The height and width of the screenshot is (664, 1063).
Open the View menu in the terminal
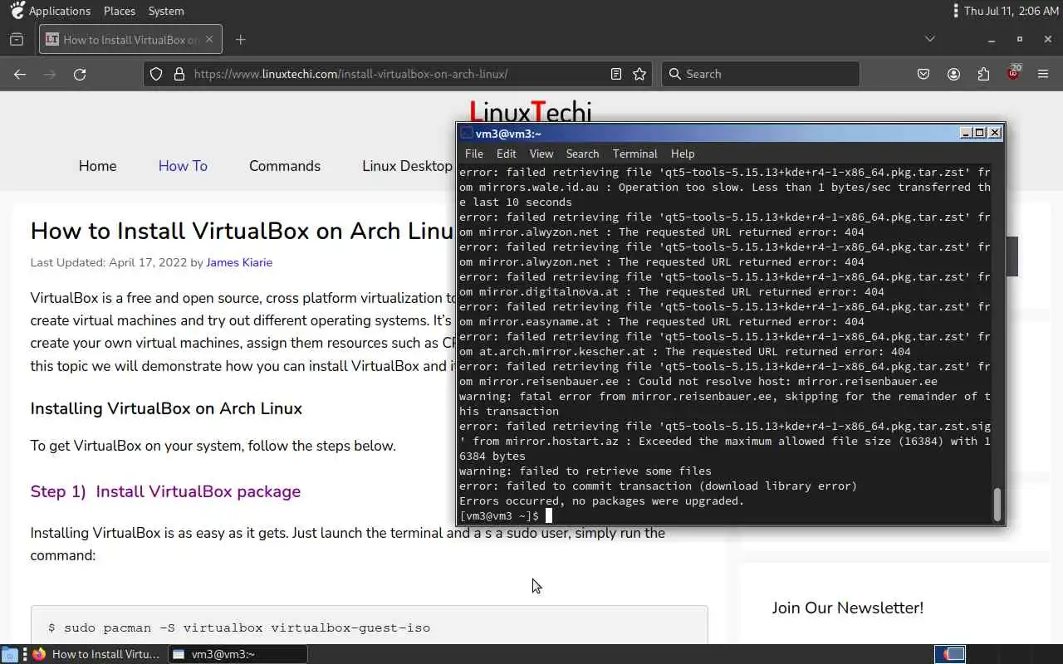point(541,154)
